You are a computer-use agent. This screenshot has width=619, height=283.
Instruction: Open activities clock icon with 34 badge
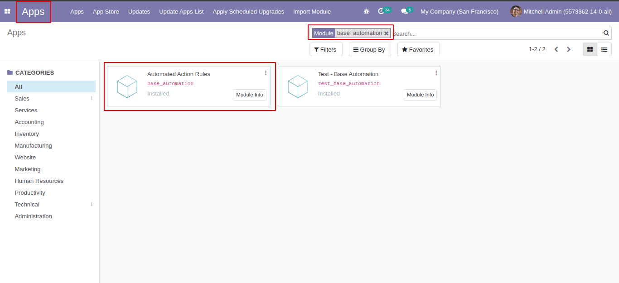click(384, 11)
